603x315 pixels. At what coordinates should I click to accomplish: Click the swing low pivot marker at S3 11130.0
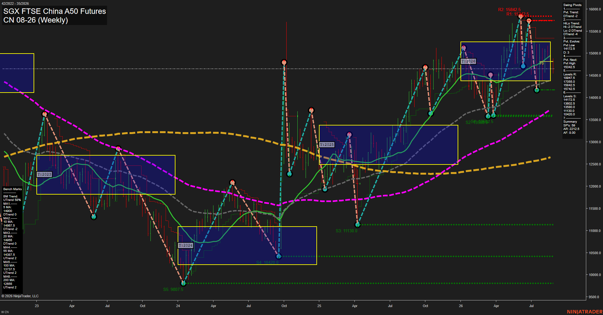pos(358,225)
